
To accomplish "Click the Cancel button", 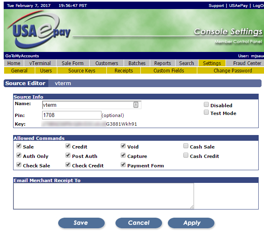I will coord(139,223).
